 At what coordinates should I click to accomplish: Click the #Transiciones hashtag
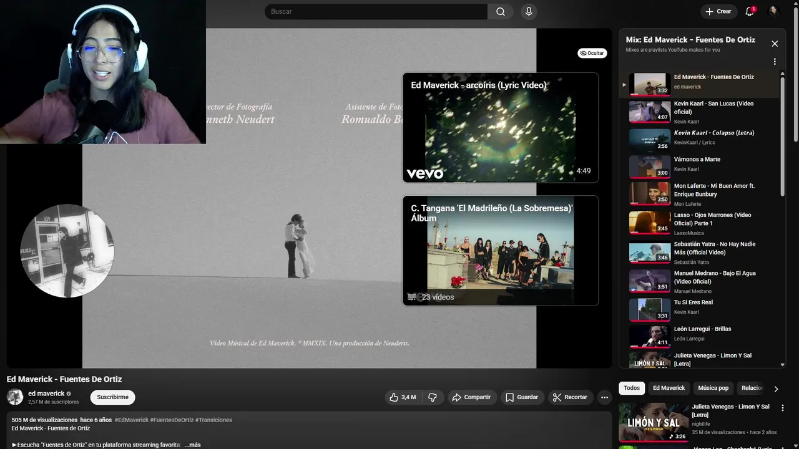tap(213, 420)
